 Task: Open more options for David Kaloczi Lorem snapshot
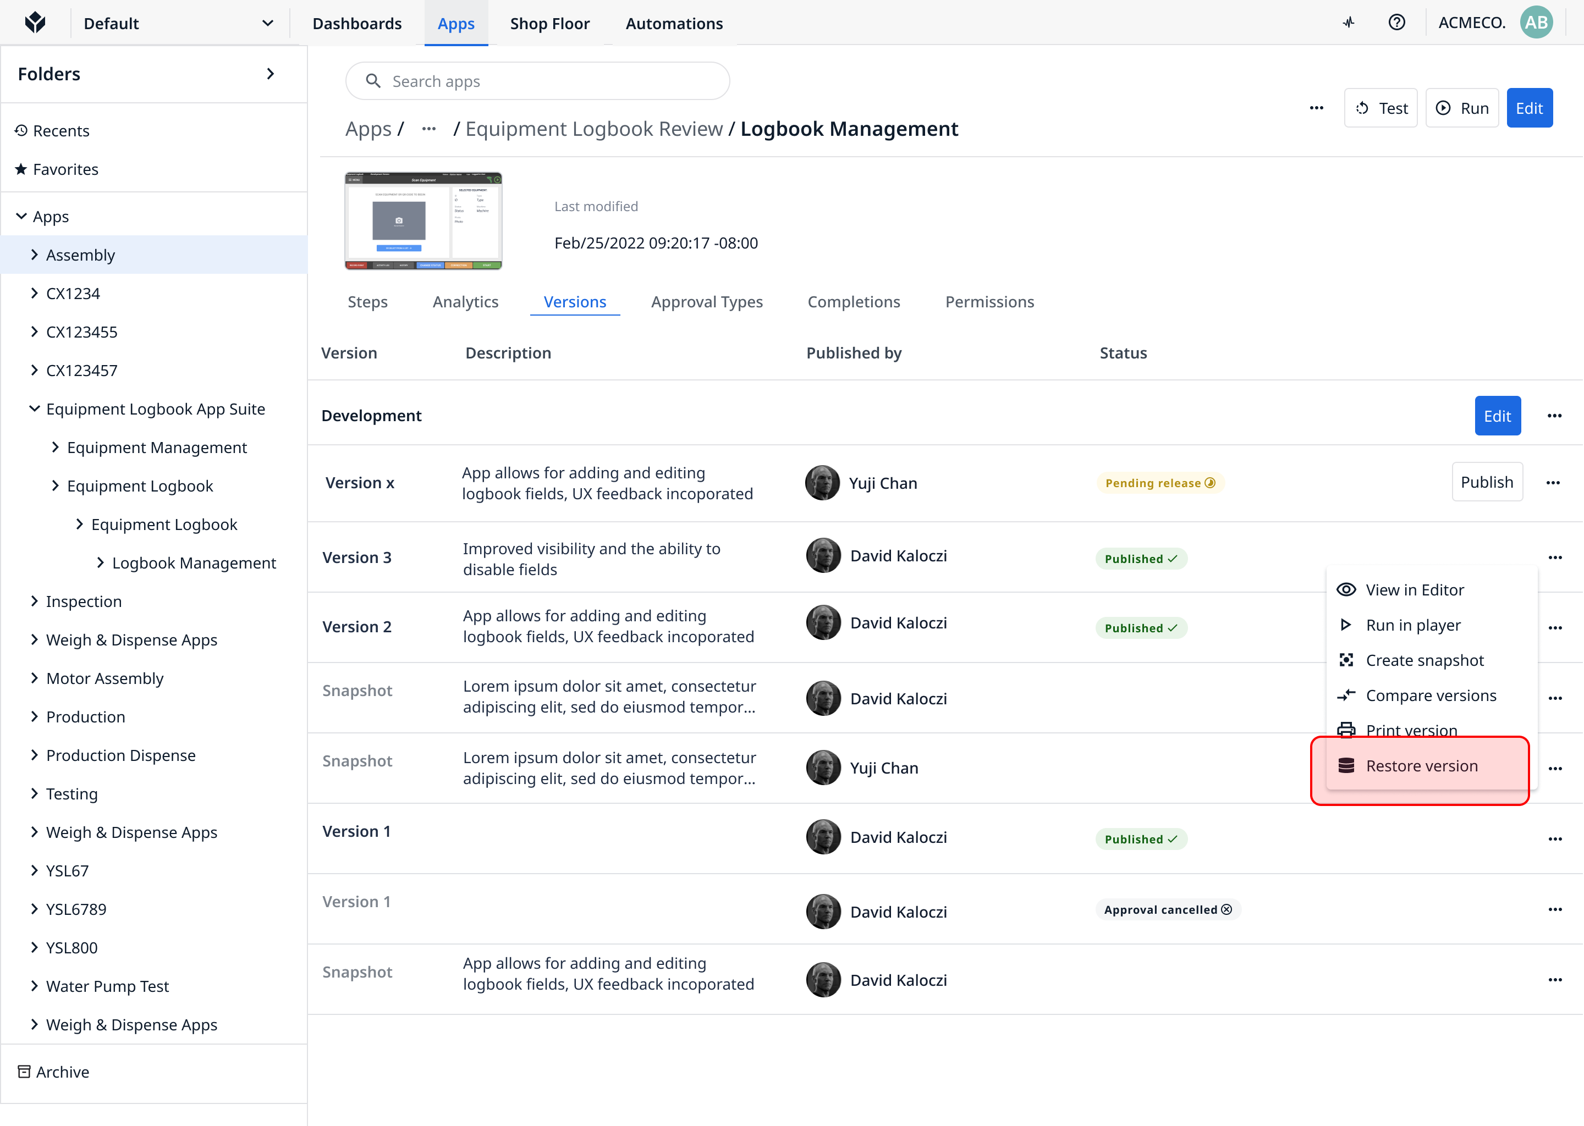click(x=1555, y=698)
